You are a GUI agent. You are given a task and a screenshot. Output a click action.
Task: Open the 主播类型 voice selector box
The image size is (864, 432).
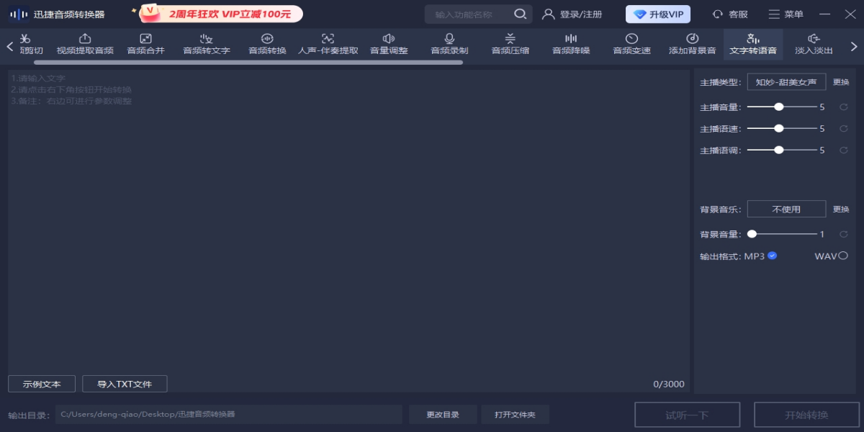click(786, 82)
